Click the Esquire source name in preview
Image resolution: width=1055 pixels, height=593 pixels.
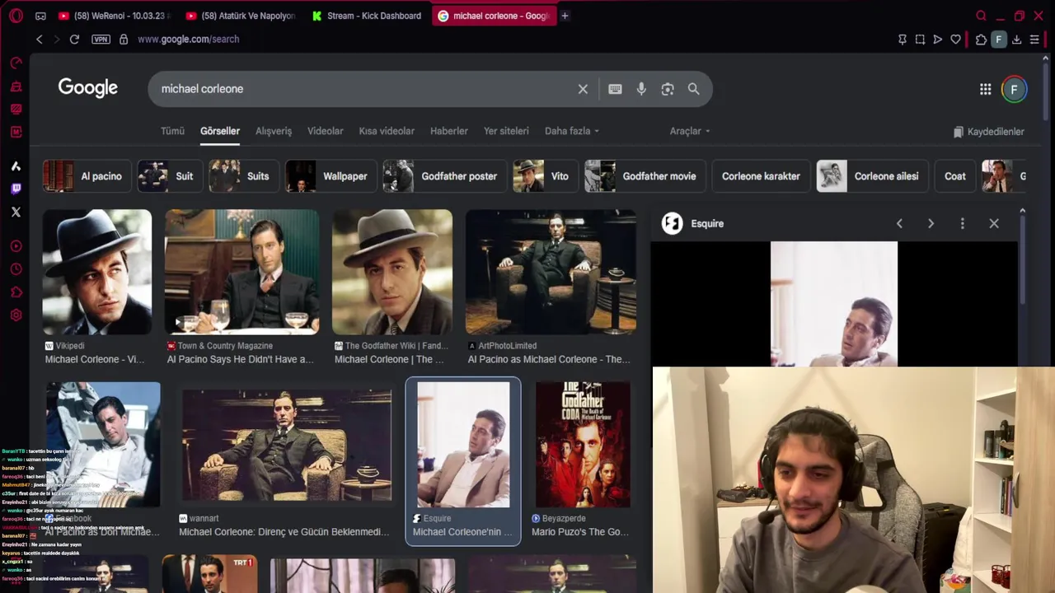[x=707, y=223]
